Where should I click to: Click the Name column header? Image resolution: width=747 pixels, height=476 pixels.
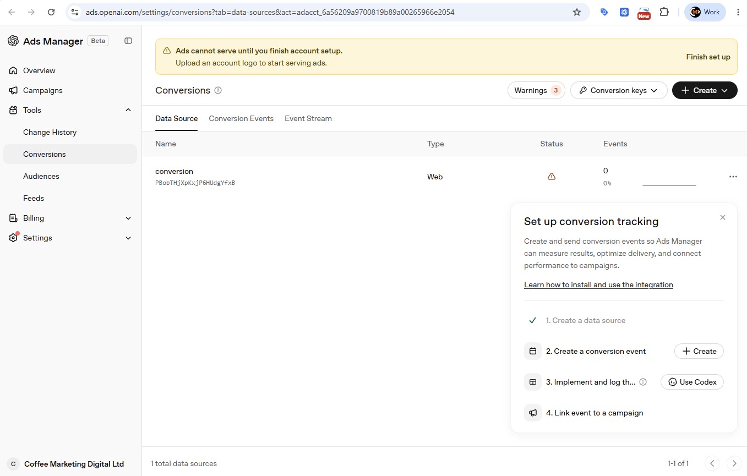coord(166,144)
